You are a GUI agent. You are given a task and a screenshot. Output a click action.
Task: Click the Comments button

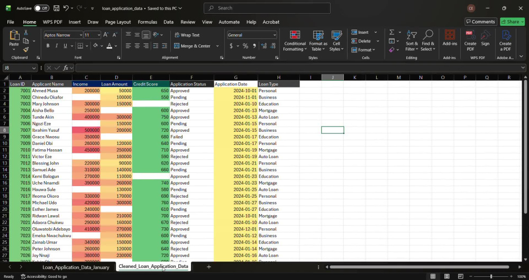tap(481, 22)
